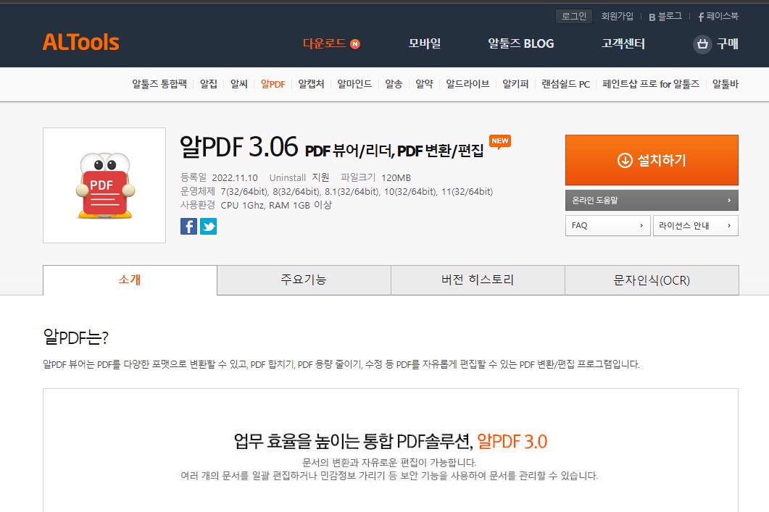
Task: Open the 페이스북 link in top bar
Action: click(718, 16)
